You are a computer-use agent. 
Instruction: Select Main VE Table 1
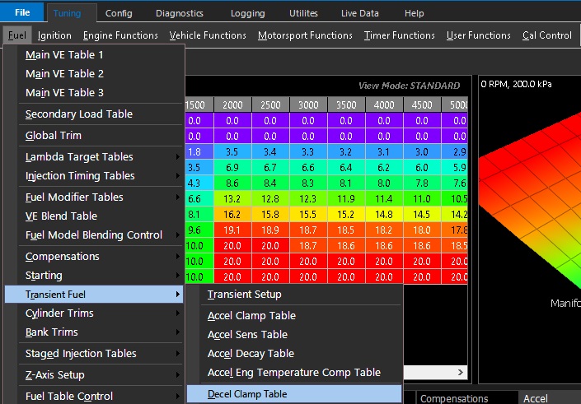pyautogui.click(x=94, y=55)
